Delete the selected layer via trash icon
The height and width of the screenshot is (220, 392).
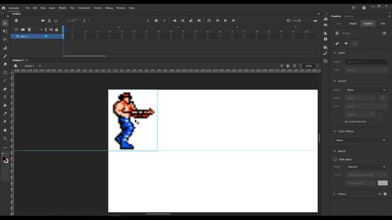click(x=29, y=30)
